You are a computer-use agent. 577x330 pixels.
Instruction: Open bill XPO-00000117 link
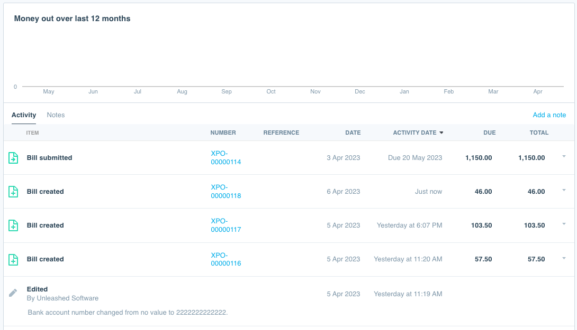click(x=226, y=225)
